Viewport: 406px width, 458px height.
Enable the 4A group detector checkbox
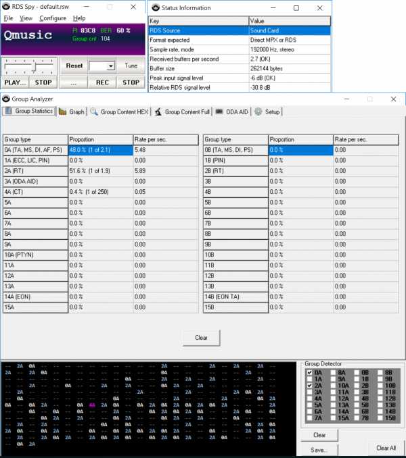(x=309, y=398)
